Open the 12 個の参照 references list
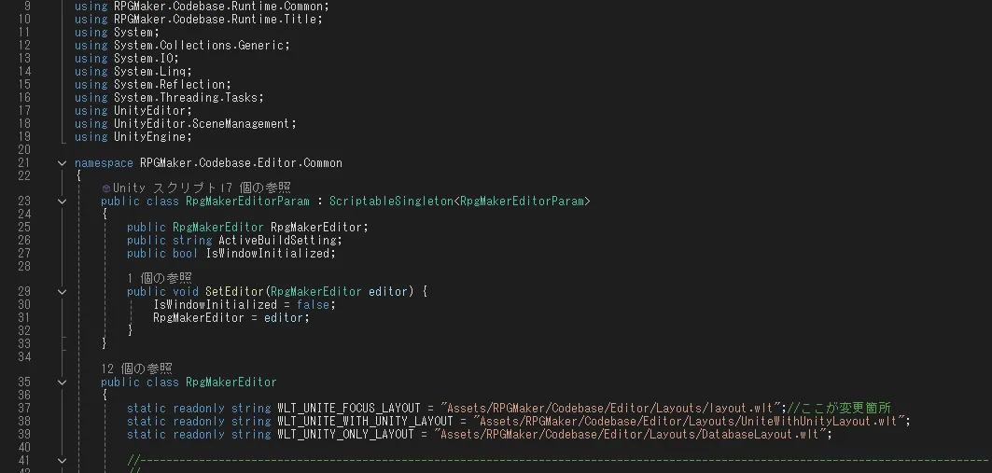992x473 pixels. pyautogui.click(x=136, y=369)
